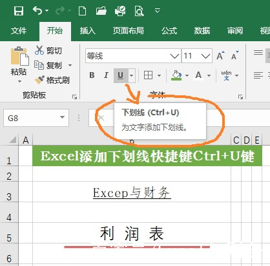The height and width of the screenshot is (266, 270).
Task: Click the underlined cell Excep与财务
Action: pos(132,193)
